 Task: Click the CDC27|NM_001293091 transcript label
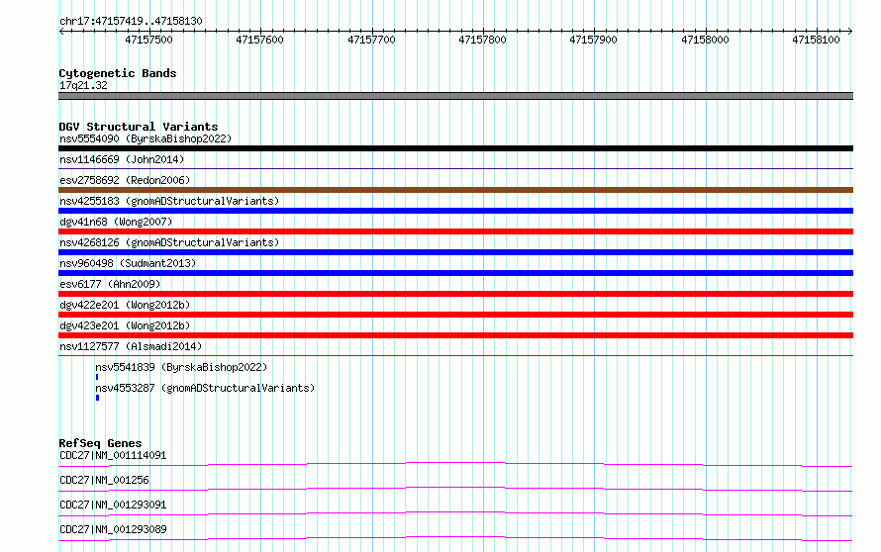pos(113,505)
